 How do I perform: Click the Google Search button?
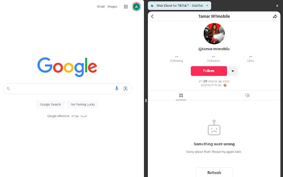pyautogui.click(x=50, y=105)
